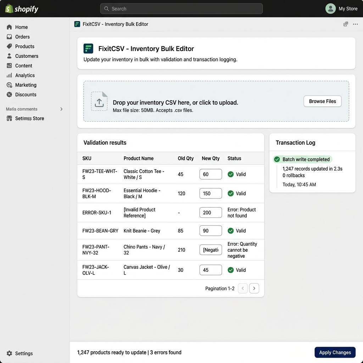Click "1,247 records updated in 2.3s" log entry
Screen dimensions: 363x363
pos(312,169)
